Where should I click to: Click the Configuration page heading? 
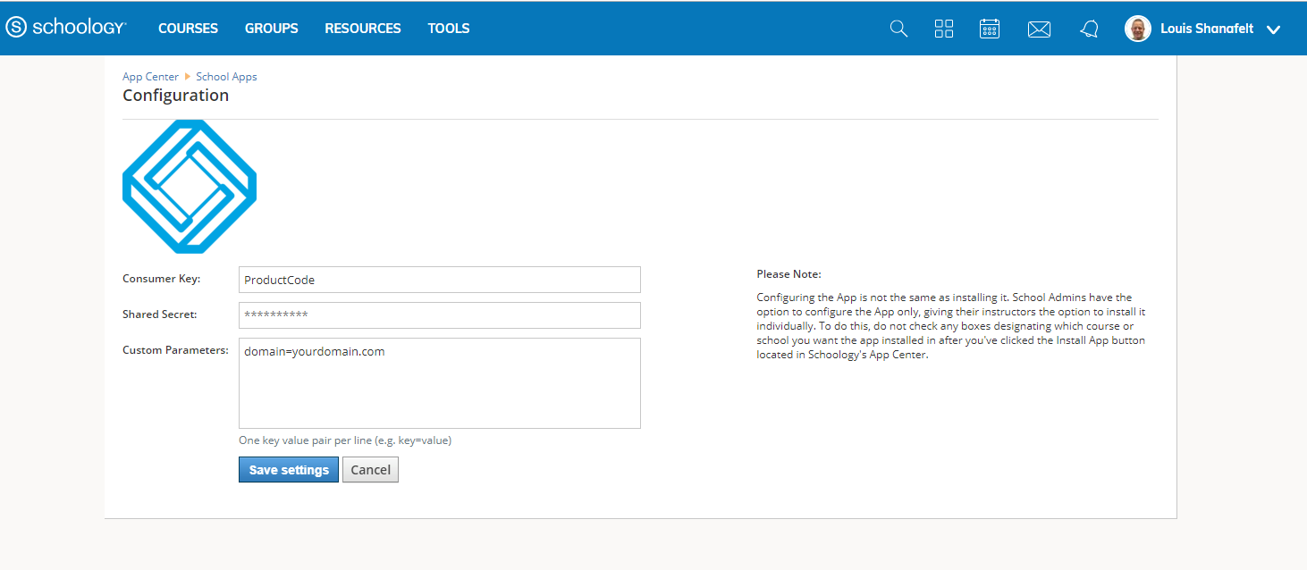(x=175, y=96)
